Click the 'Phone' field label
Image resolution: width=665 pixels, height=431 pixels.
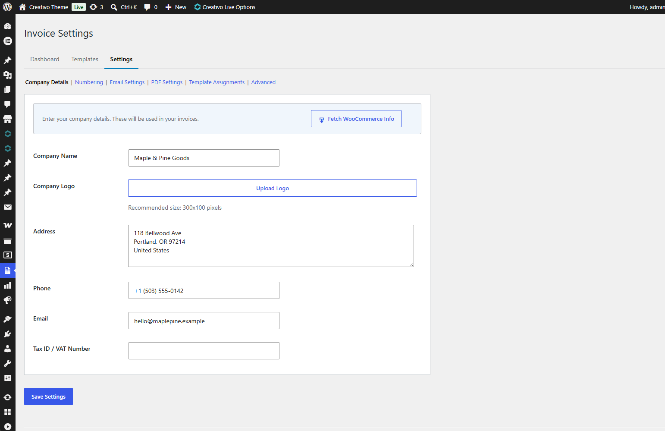point(42,289)
